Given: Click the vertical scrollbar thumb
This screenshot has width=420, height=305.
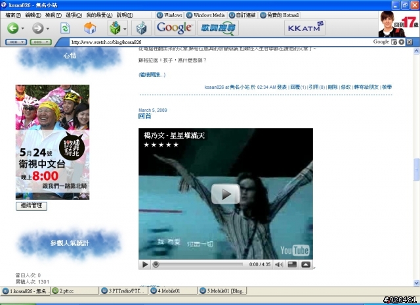Looking at the screenshot, I should 417,170.
